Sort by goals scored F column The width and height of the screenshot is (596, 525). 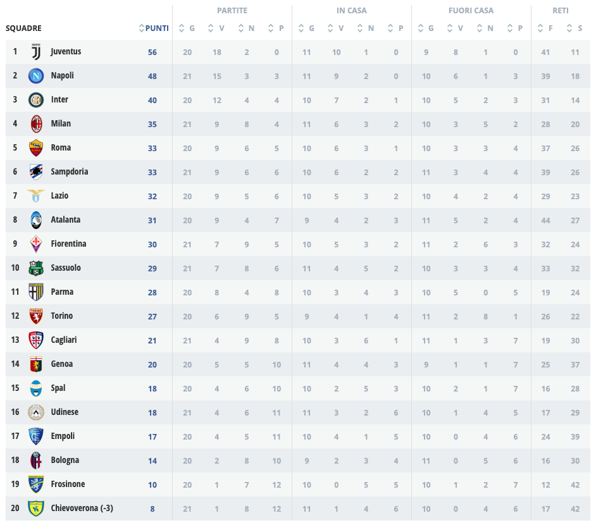(545, 28)
